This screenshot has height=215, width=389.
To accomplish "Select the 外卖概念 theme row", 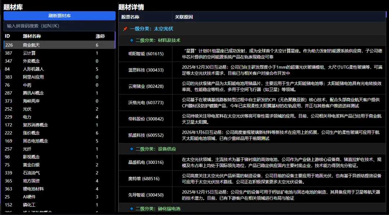I will [x=59, y=61].
